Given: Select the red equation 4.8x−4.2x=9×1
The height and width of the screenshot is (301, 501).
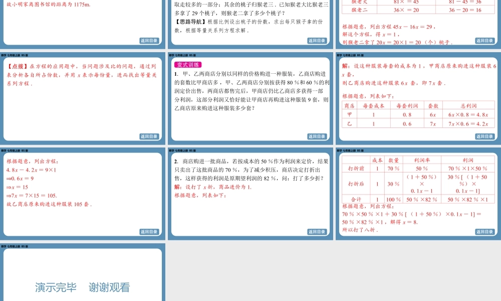Looking at the screenshot, I should click(32, 171).
